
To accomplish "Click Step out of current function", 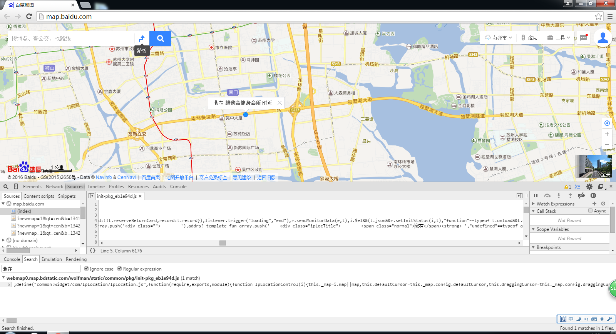I will [570, 196].
